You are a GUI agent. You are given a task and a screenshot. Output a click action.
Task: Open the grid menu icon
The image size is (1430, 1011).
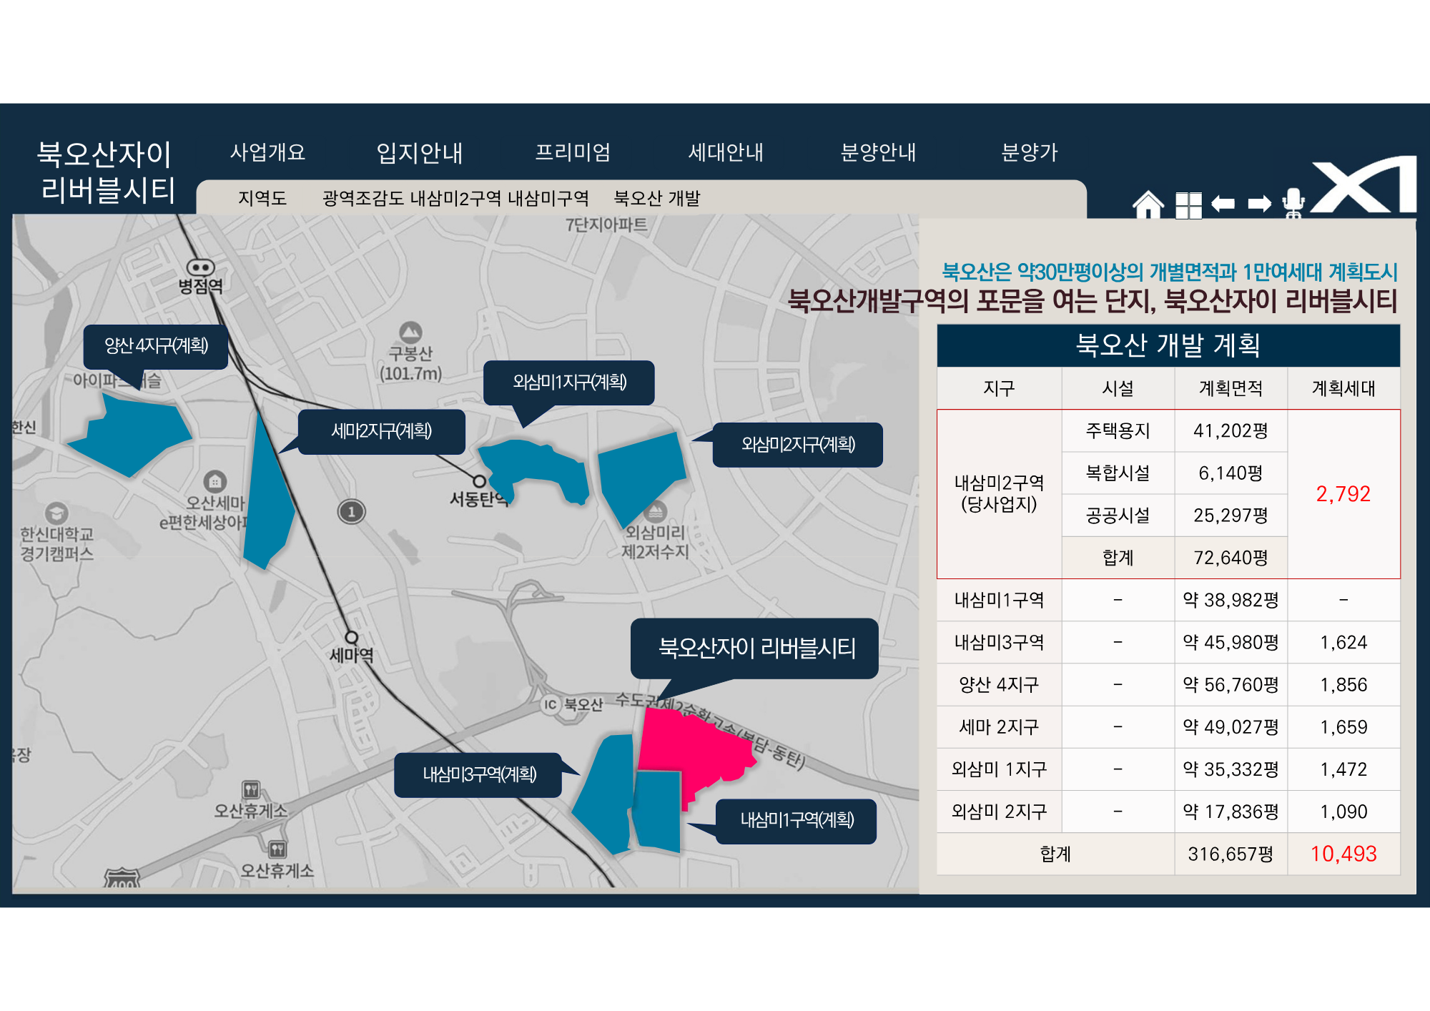pyautogui.click(x=1188, y=205)
